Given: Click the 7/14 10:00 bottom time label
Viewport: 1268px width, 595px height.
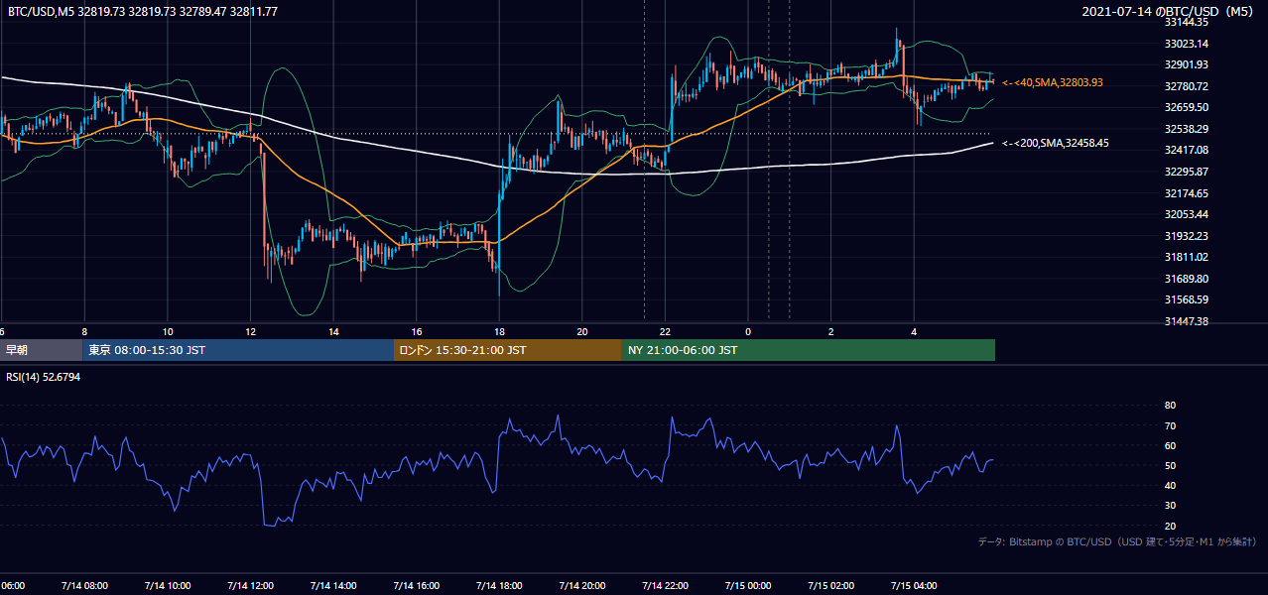Looking at the screenshot, I should (x=167, y=586).
